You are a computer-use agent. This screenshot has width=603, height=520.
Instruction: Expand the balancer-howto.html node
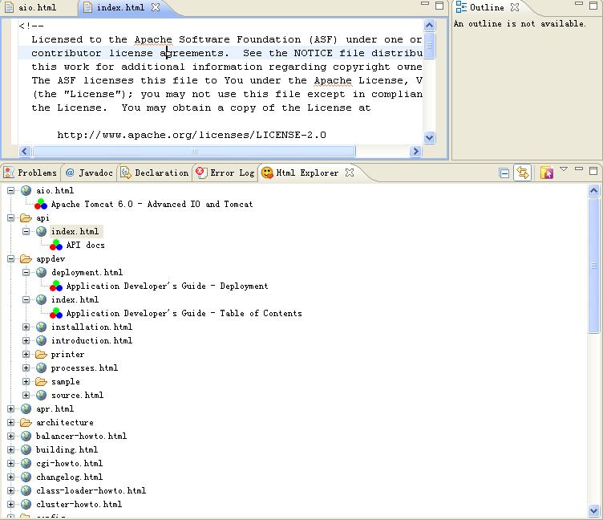[10, 436]
